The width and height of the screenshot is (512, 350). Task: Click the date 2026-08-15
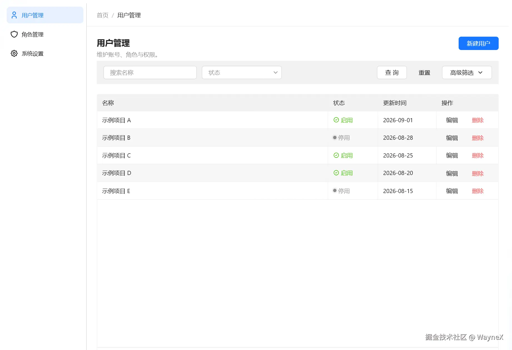398,191
